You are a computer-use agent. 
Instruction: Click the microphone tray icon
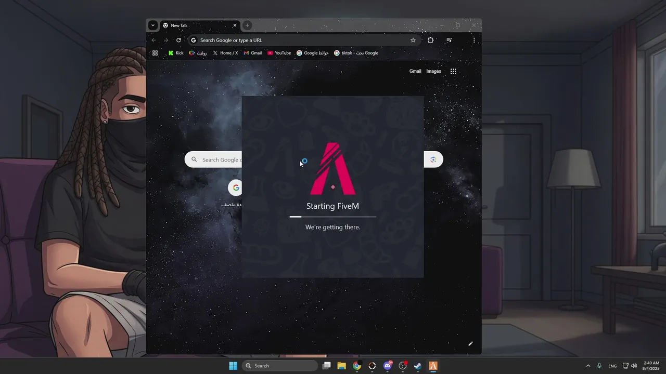599,366
